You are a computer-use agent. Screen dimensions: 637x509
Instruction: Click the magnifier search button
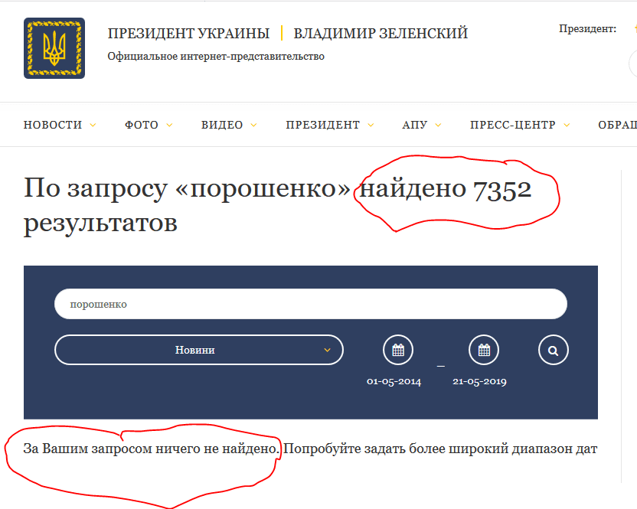[x=554, y=350]
